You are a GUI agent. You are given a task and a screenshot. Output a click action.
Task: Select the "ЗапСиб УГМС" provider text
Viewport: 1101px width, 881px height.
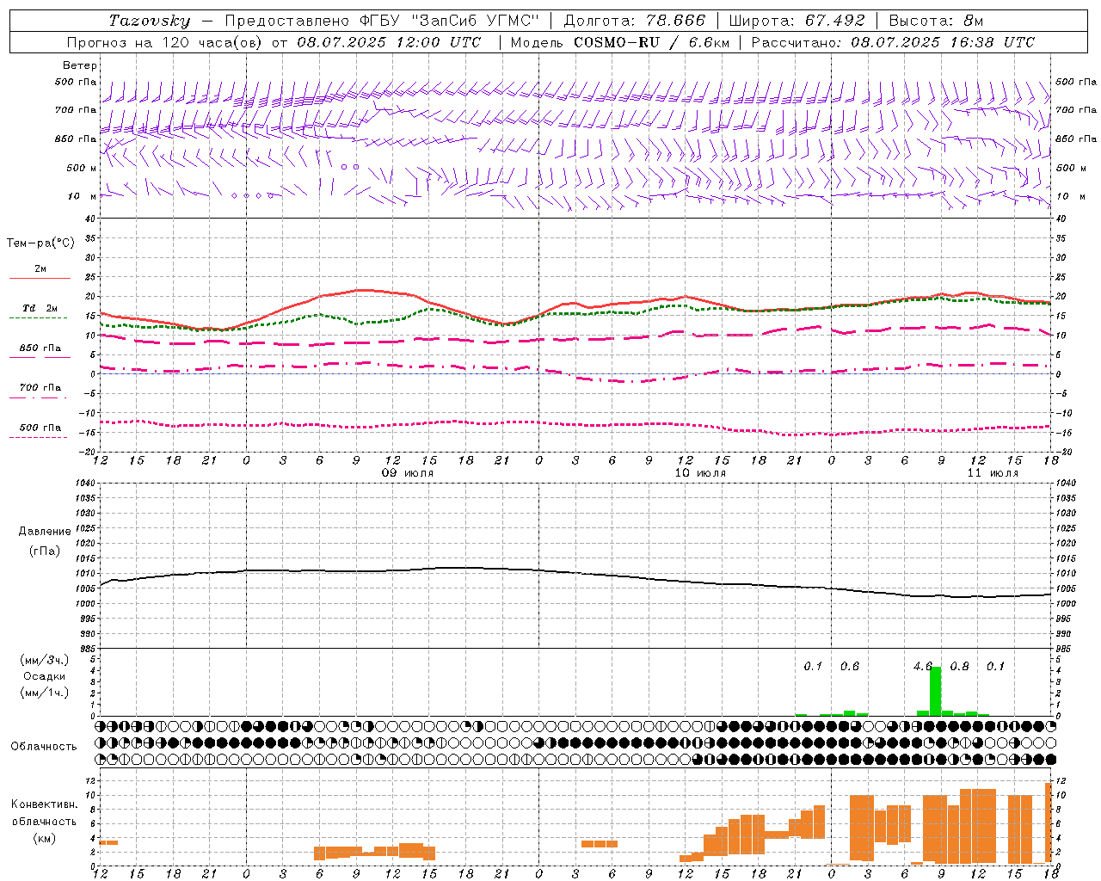[x=475, y=21]
